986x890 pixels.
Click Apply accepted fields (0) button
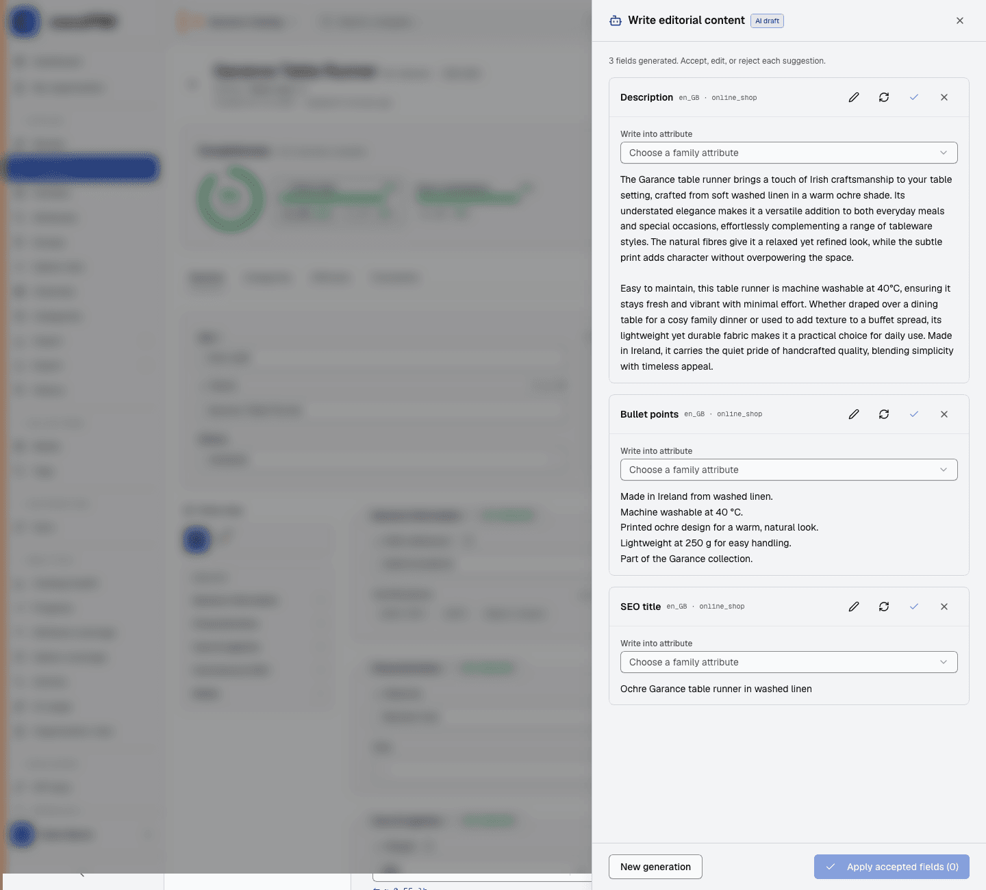coord(892,867)
